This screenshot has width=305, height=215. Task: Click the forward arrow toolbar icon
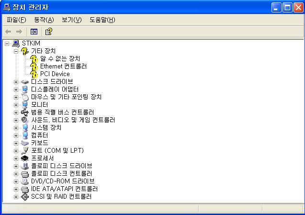(19, 32)
